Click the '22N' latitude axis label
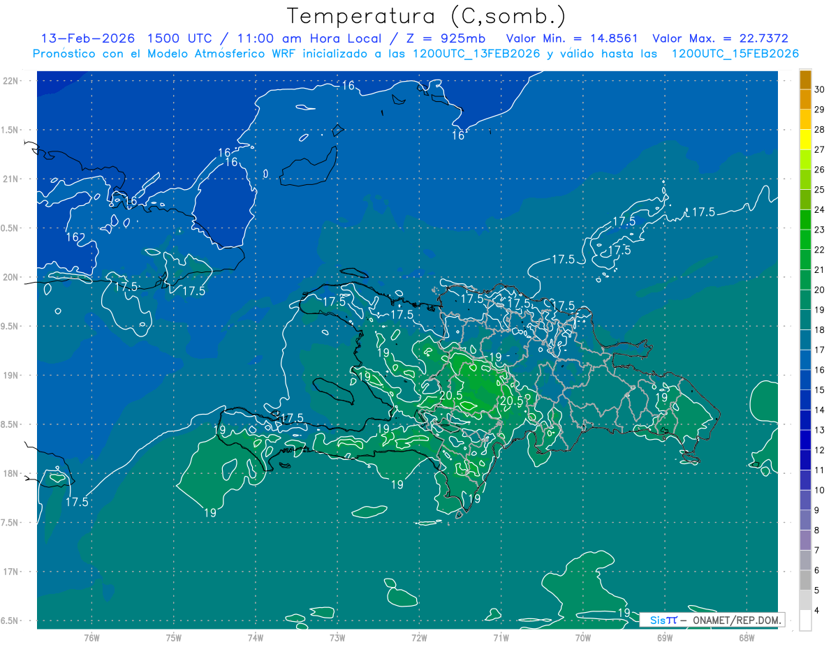The image size is (838, 647). (x=10, y=81)
